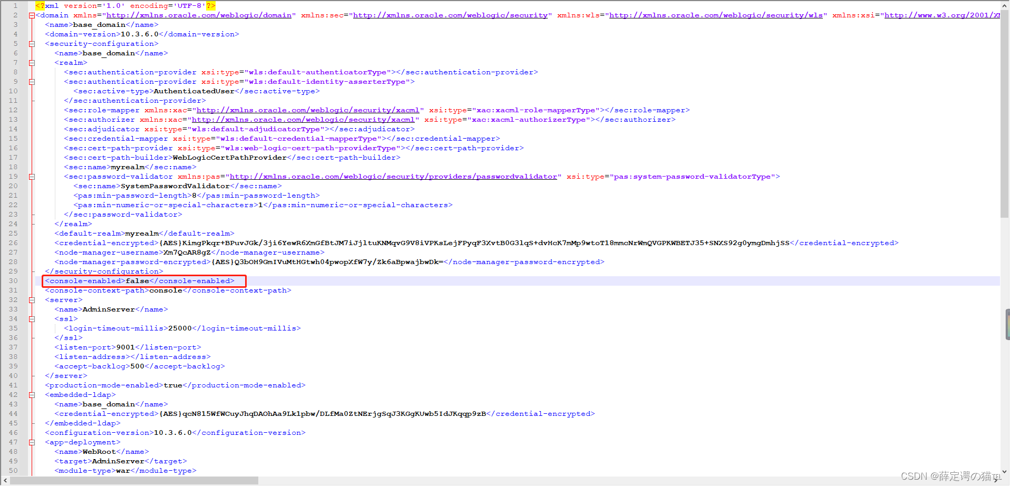The image size is (1010, 486).
Task: Click the configuration-version value '10.3.6.0'
Action: point(173,433)
